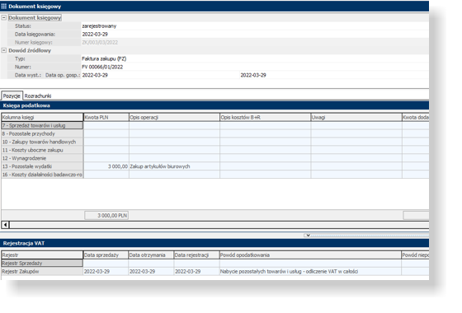
Task: Select row 16 - Koszty działalności badawczo-ro
Action: 42,175
